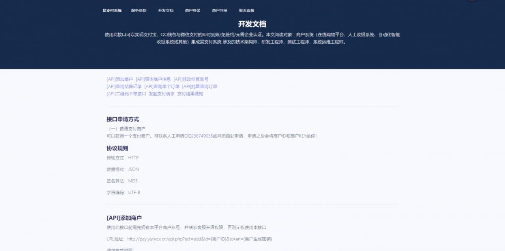Open the [API]查询商户信息 anchor link
The image size is (505, 251).
click(153, 79)
